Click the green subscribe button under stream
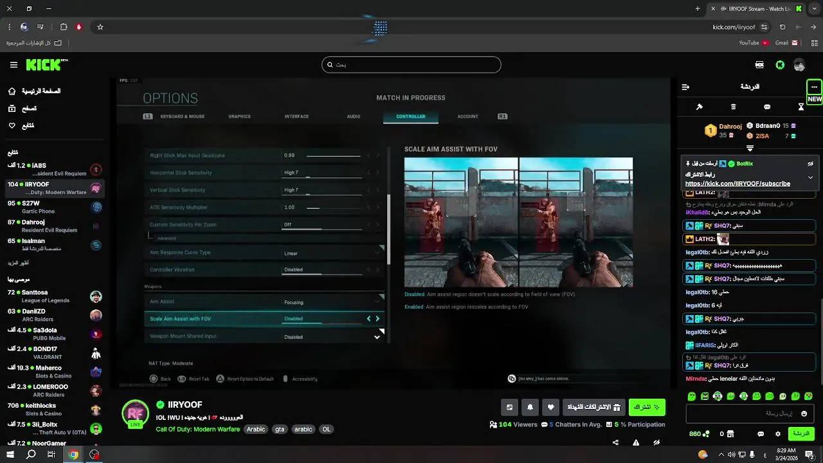The width and height of the screenshot is (823, 463). [x=647, y=407]
